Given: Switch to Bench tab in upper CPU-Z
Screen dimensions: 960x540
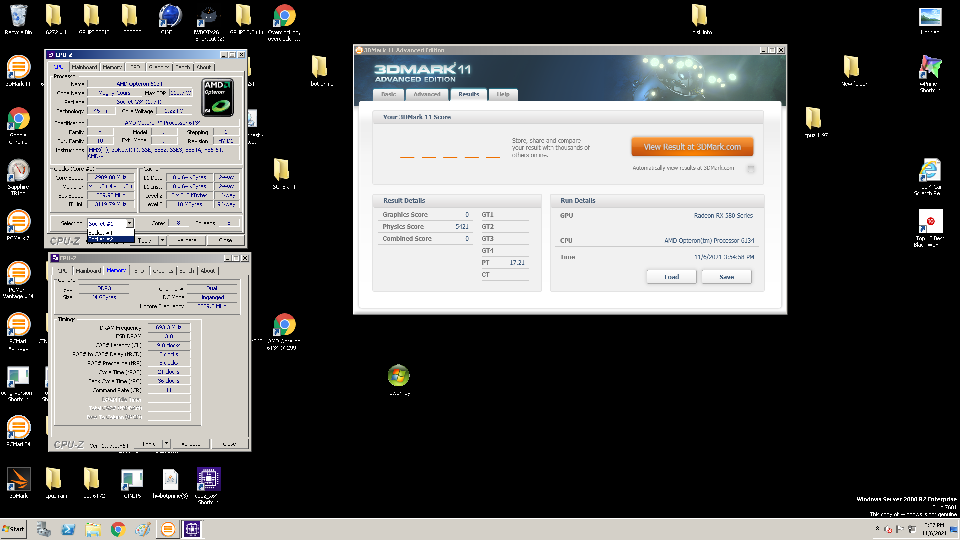Looking at the screenshot, I should pyautogui.click(x=182, y=67).
